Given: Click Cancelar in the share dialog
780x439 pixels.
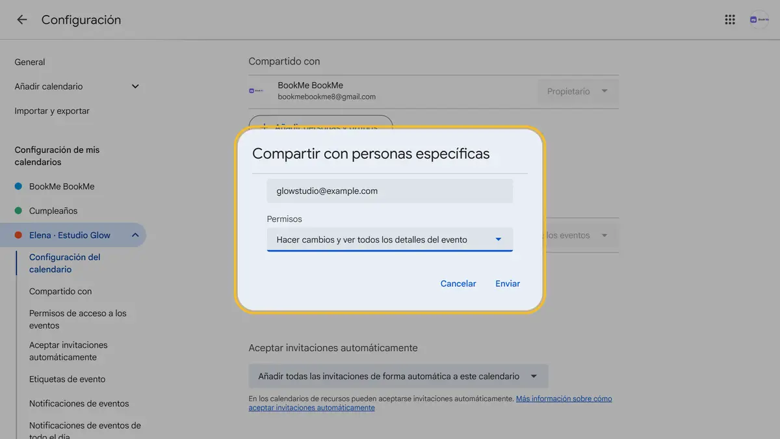Looking at the screenshot, I should (458, 284).
